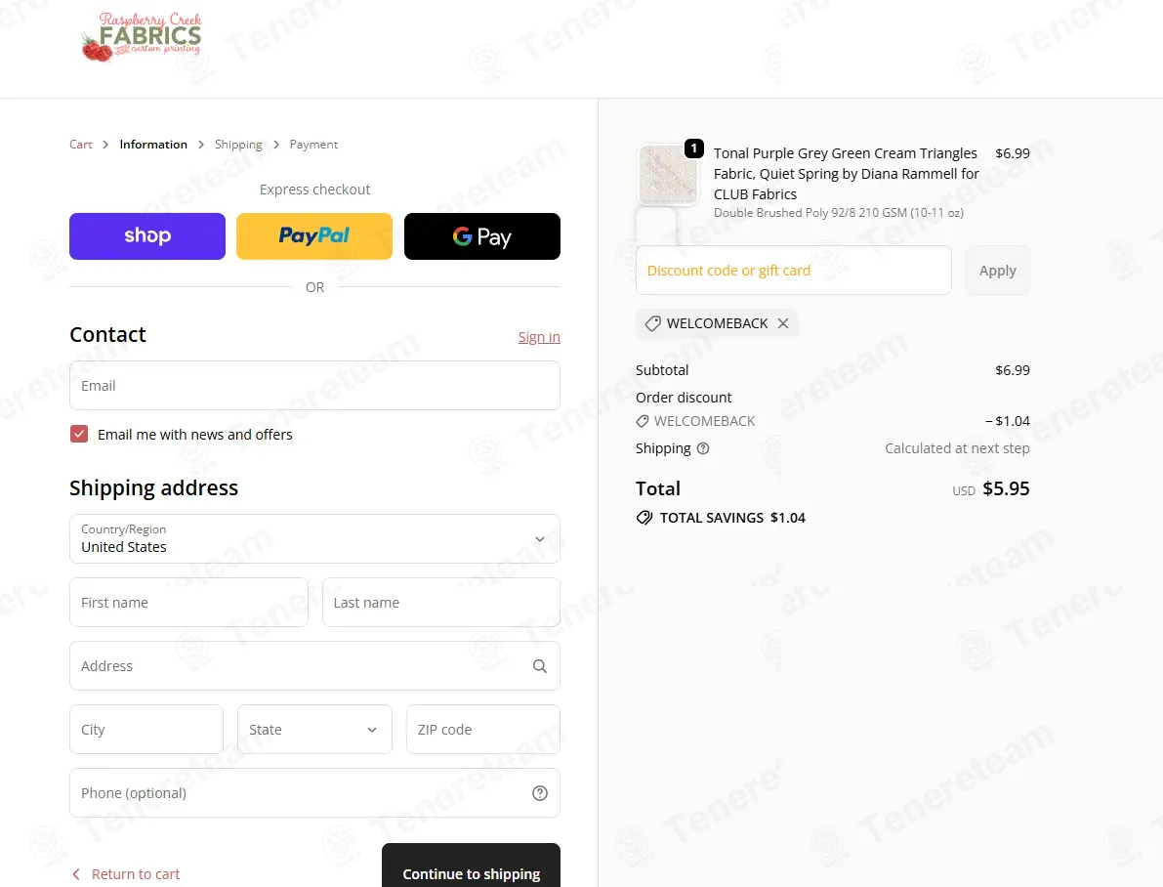Screen dimensions: 1163x887
Task: Click the Calculated at next step text
Action: click(x=957, y=448)
